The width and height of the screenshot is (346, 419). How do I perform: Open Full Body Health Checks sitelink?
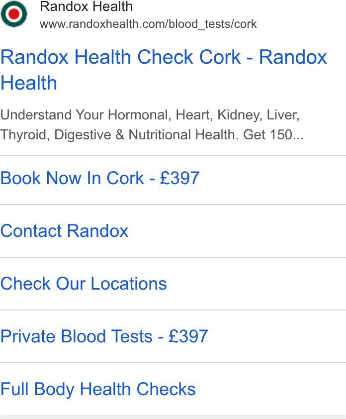coord(98,389)
